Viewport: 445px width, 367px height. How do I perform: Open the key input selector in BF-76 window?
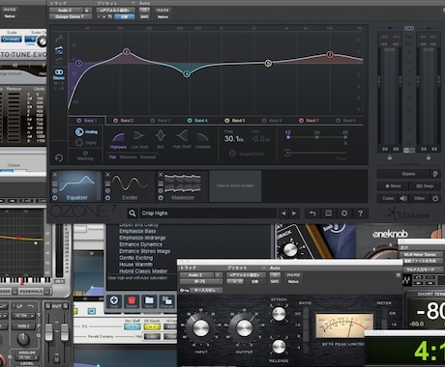point(206,290)
